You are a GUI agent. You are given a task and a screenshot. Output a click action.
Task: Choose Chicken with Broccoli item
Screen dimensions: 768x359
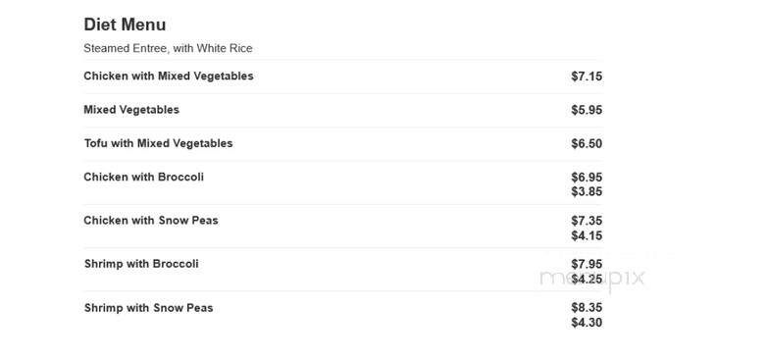point(143,177)
